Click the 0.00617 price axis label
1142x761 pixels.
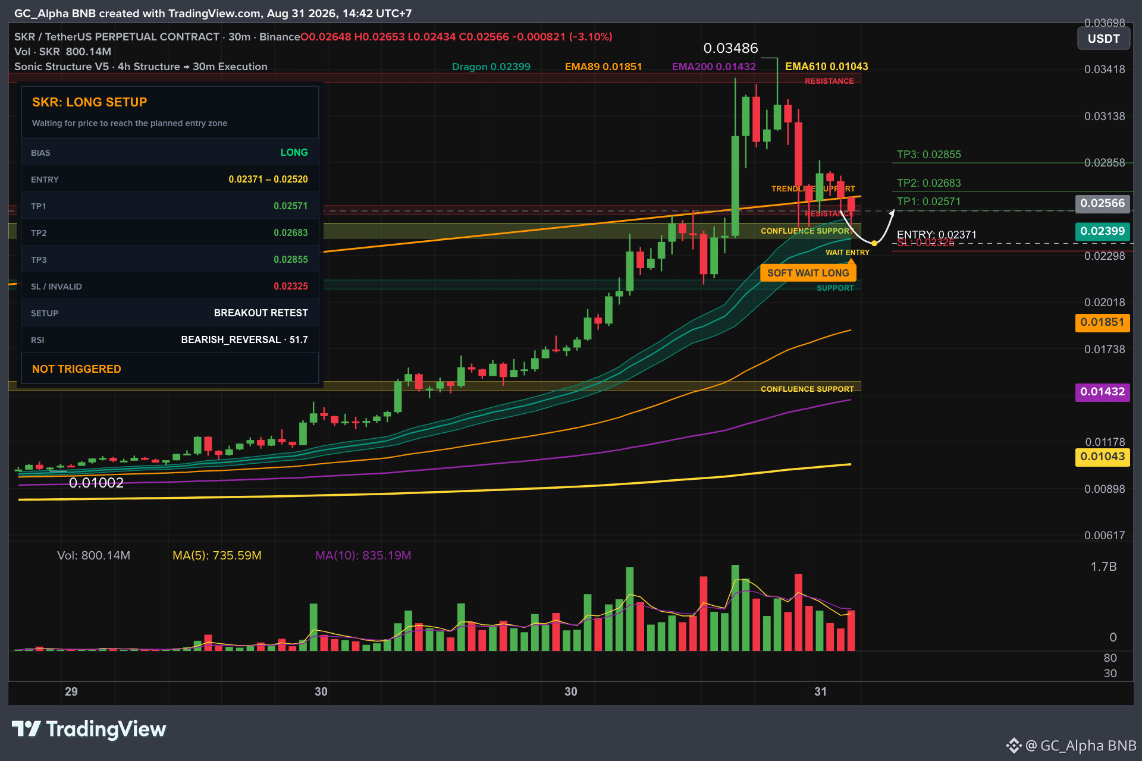click(x=1105, y=536)
